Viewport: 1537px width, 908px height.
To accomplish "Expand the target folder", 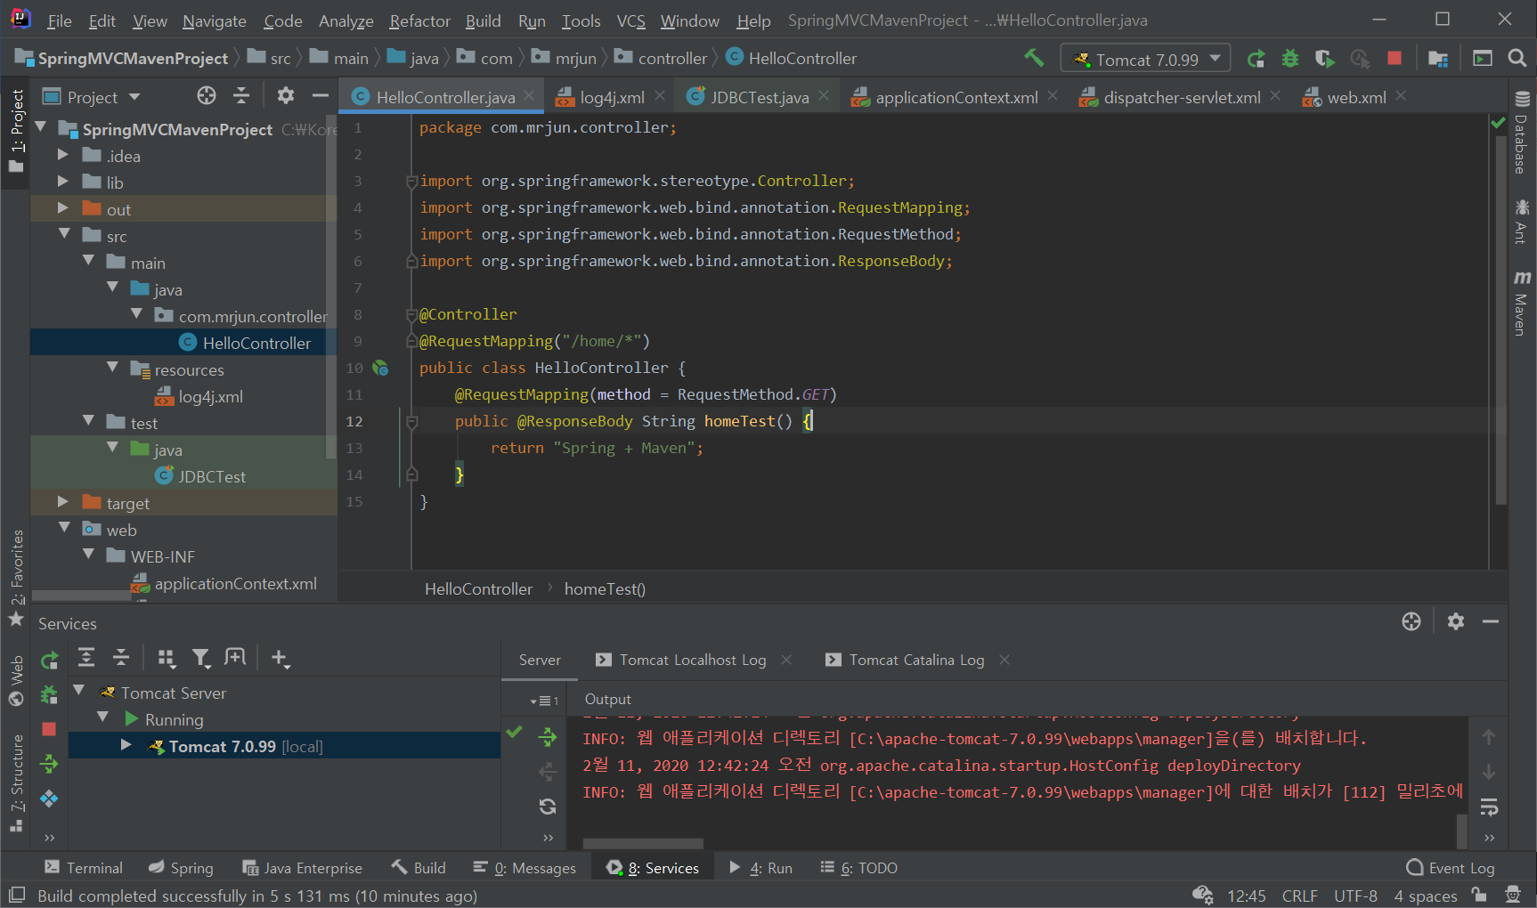I will 63,502.
